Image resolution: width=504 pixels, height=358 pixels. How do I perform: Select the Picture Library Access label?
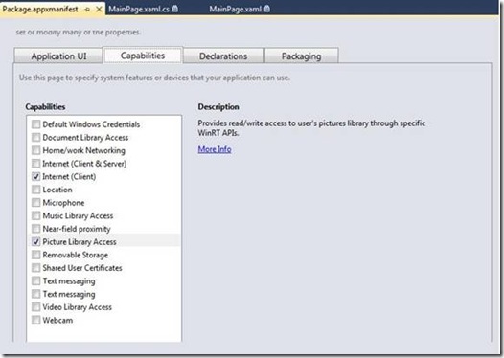coord(80,242)
